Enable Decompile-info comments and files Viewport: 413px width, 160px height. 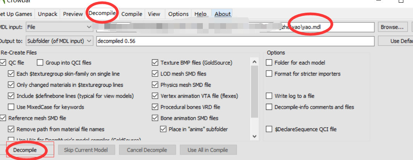click(x=269, y=107)
